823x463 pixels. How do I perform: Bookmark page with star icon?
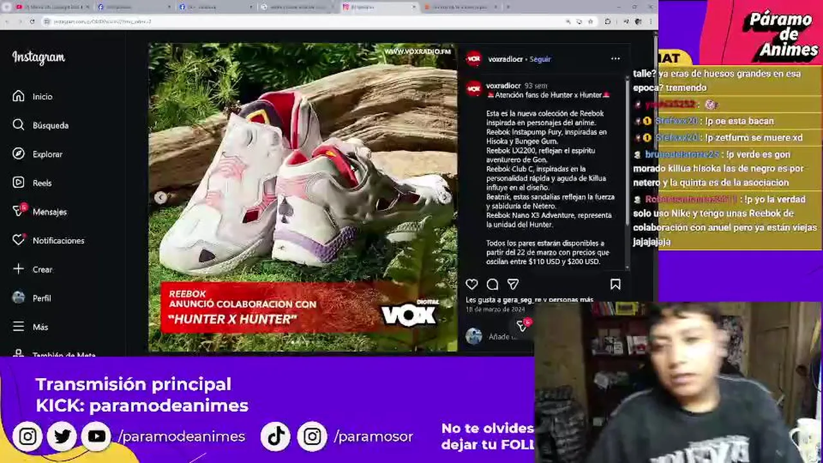pyautogui.click(x=590, y=21)
